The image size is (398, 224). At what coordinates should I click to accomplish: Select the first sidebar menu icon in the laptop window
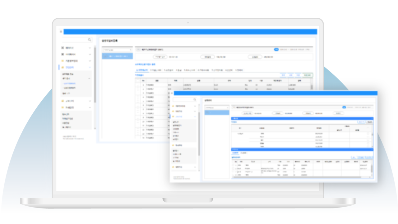coord(62,48)
